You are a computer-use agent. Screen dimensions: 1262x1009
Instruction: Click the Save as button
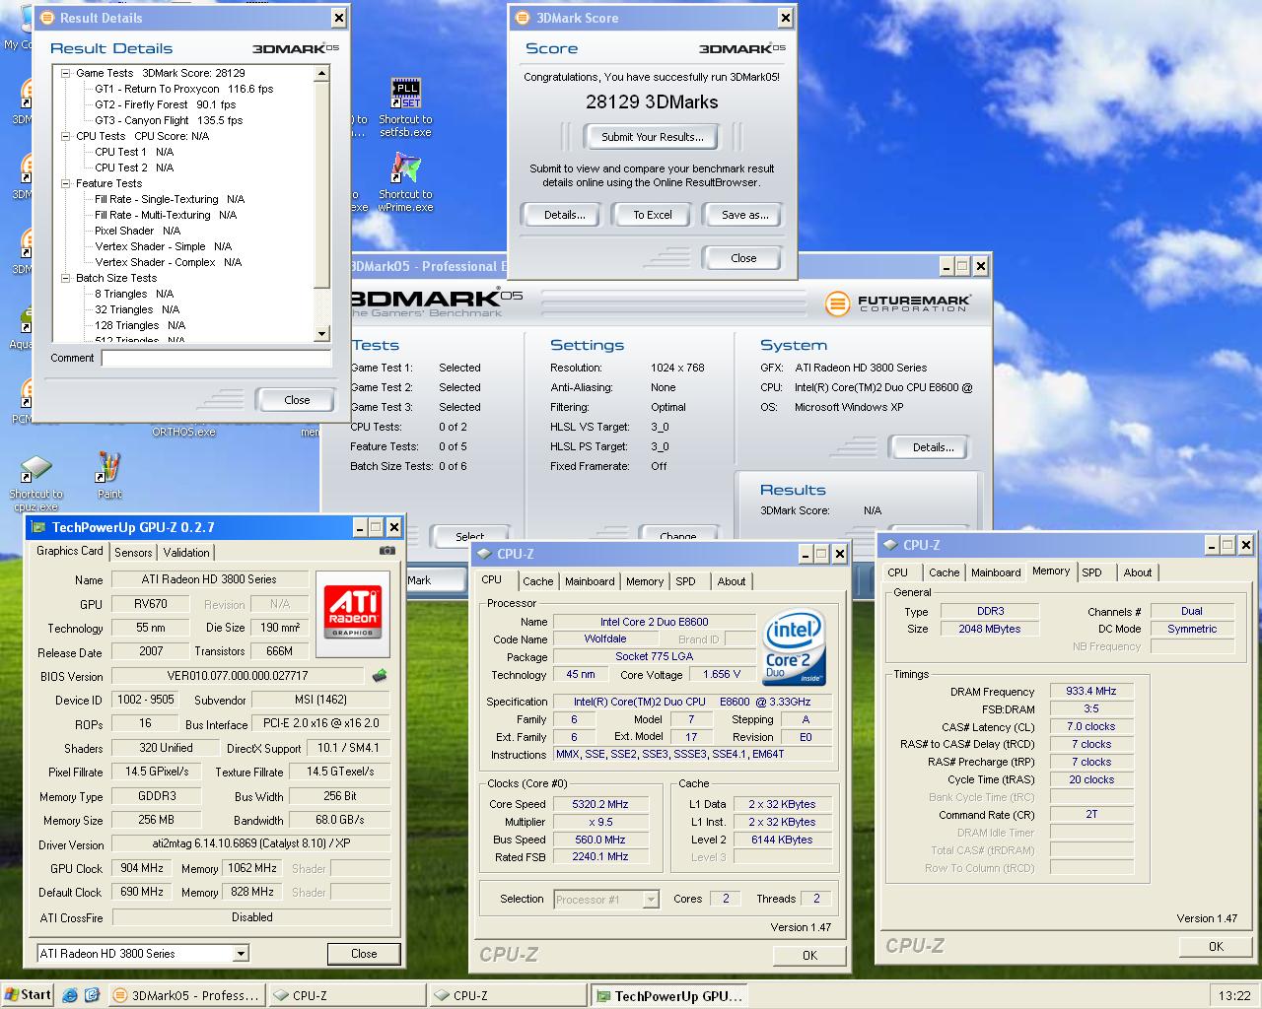click(745, 215)
